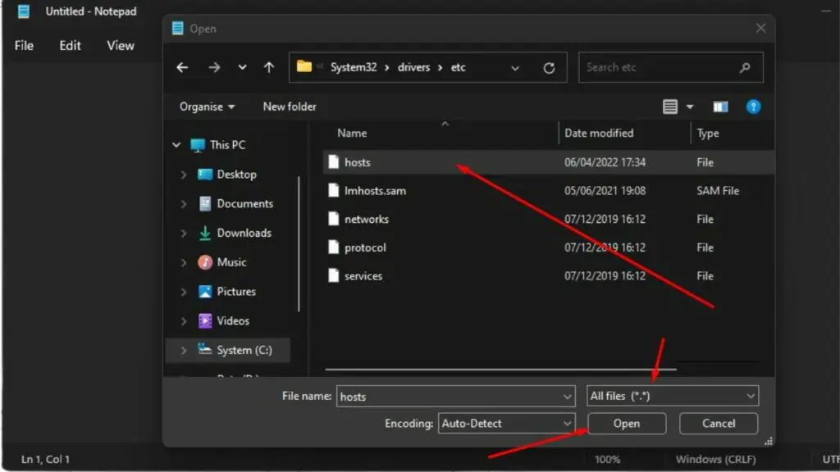Open the Help question mark icon
The image size is (840, 472).
(x=753, y=107)
